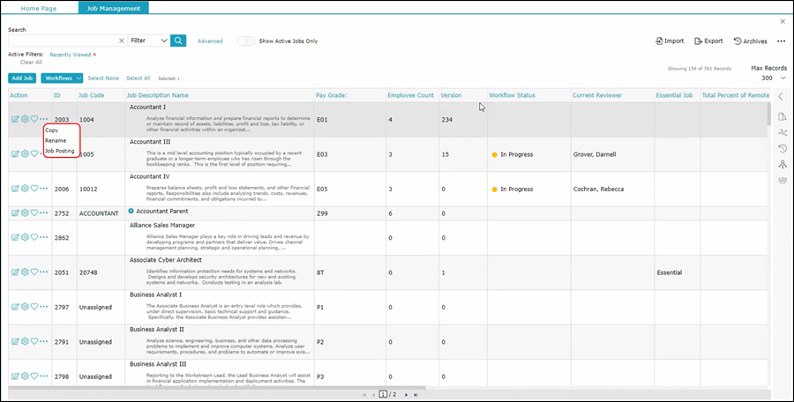Open more actions for Alliance Sales Manager
The height and width of the screenshot is (402, 794).
[44, 237]
